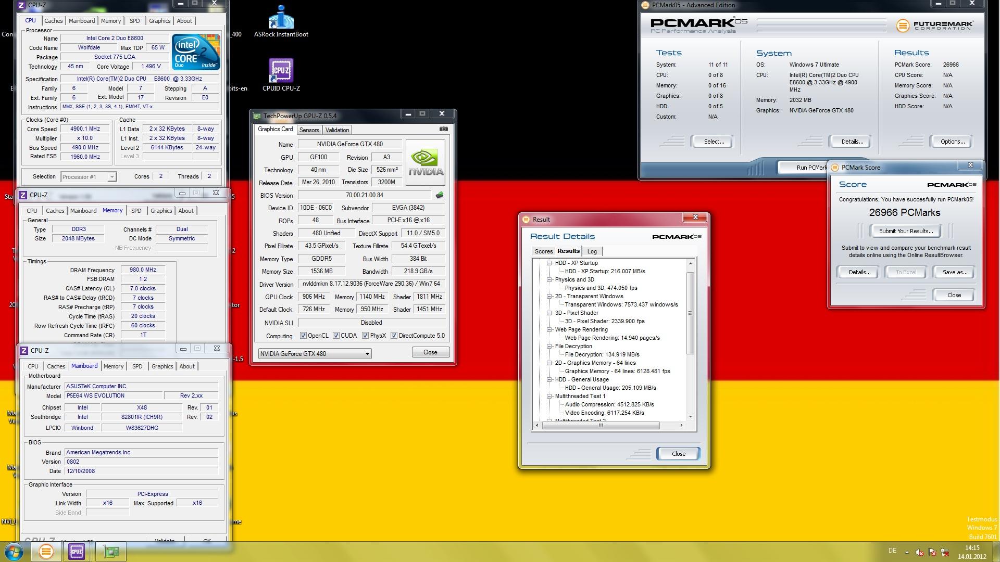Toggle the OpenCL checkbox in GPU-Z

(x=303, y=336)
